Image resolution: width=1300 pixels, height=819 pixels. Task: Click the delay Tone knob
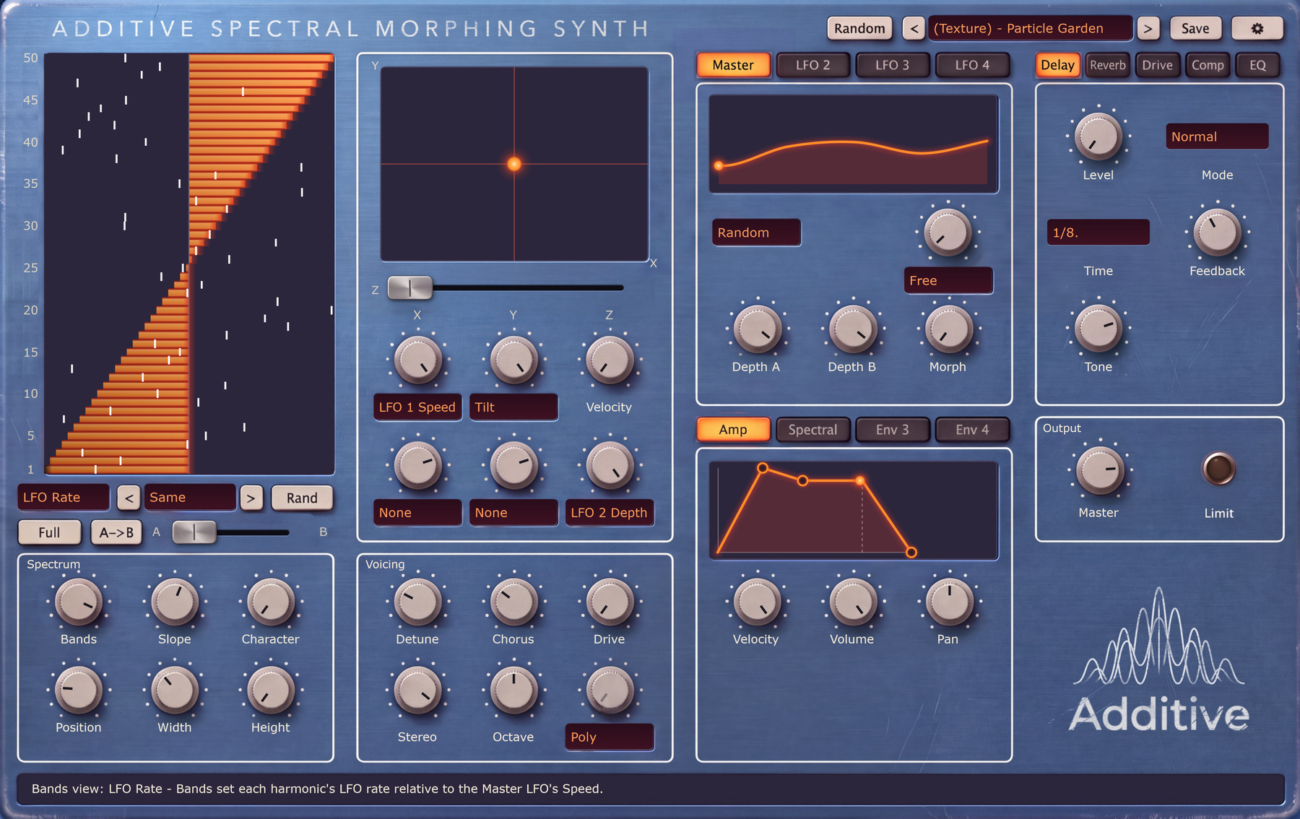[1098, 329]
